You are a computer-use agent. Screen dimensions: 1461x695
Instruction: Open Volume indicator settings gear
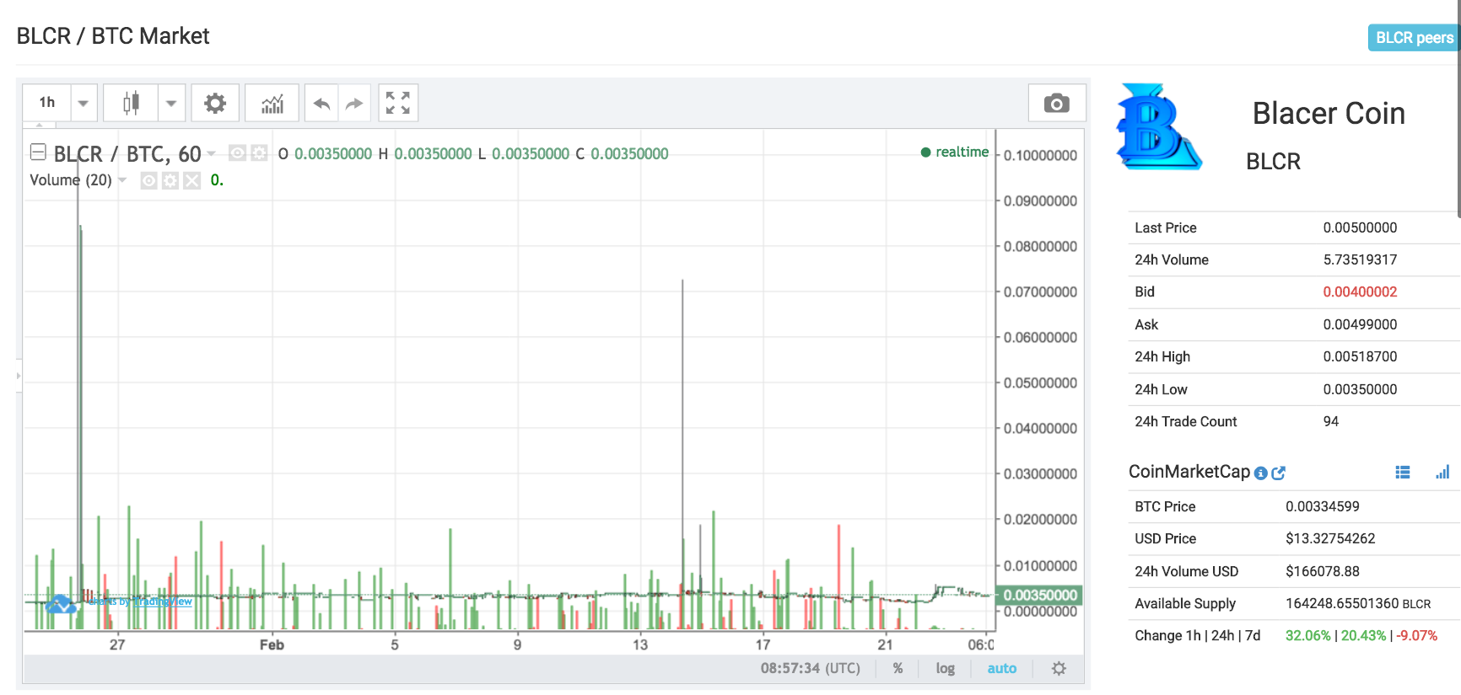(170, 180)
